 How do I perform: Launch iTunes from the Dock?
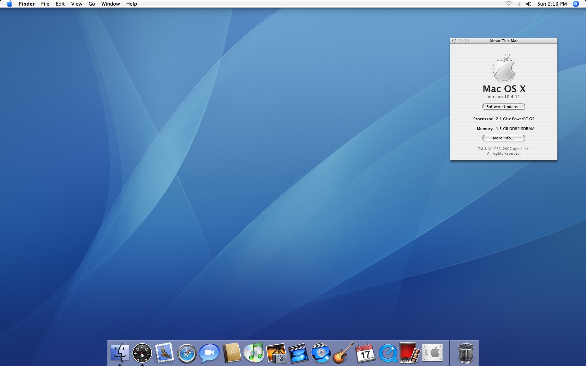(254, 353)
